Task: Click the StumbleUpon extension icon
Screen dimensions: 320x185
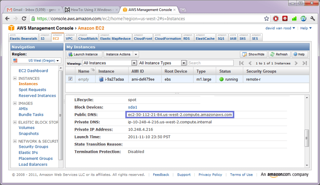Action: pyautogui.click(x=303, y=18)
